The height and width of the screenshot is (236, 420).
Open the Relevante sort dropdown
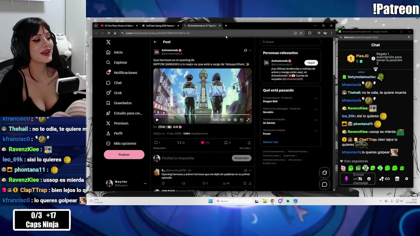tap(160, 148)
